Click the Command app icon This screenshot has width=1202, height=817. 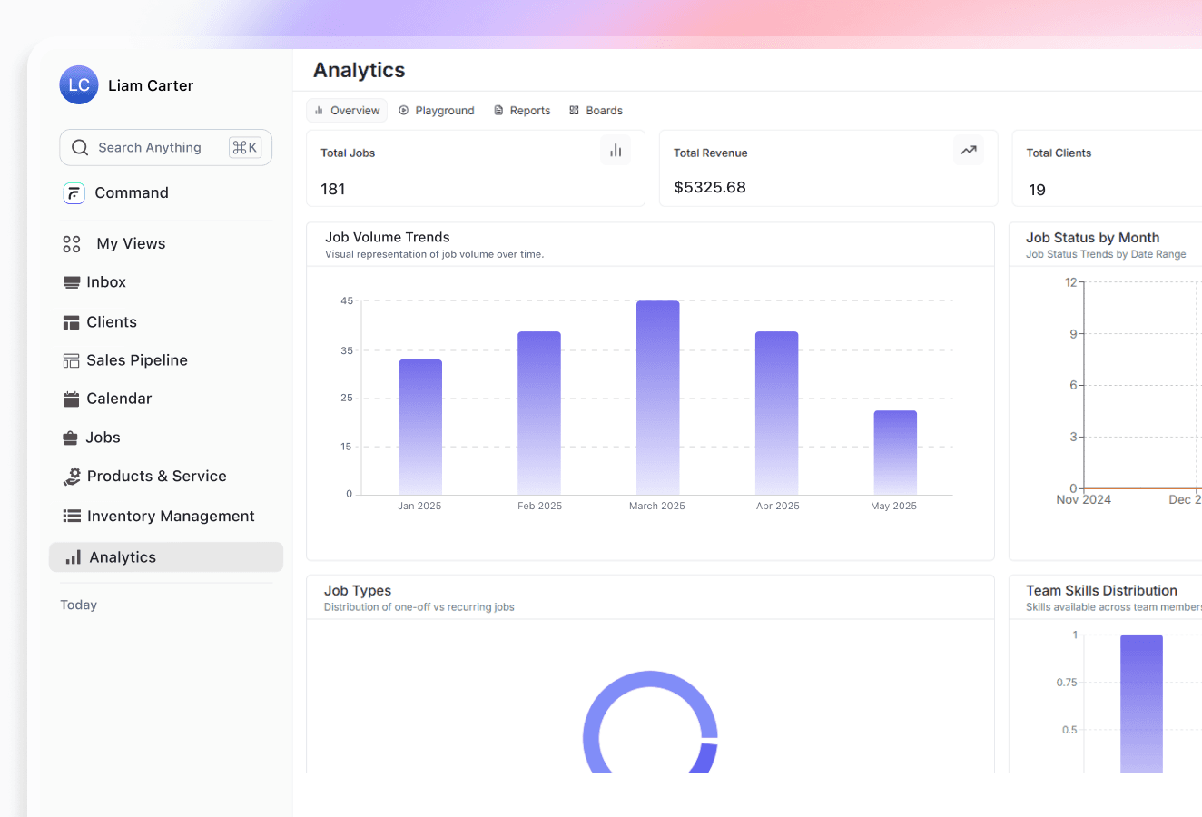(74, 192)
